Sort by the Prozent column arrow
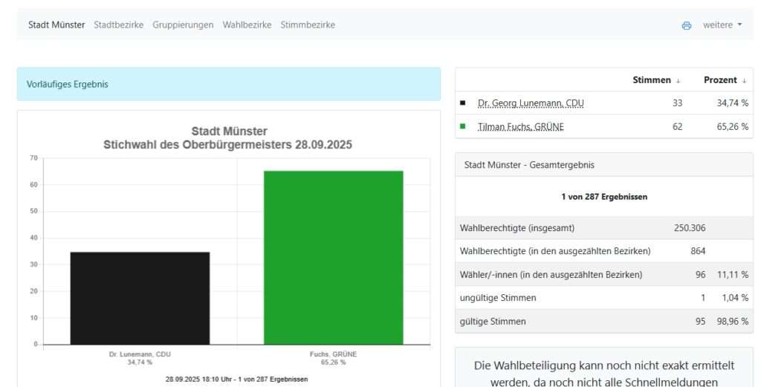Viewport: 761px width, 387px height. tap(744, 80)
